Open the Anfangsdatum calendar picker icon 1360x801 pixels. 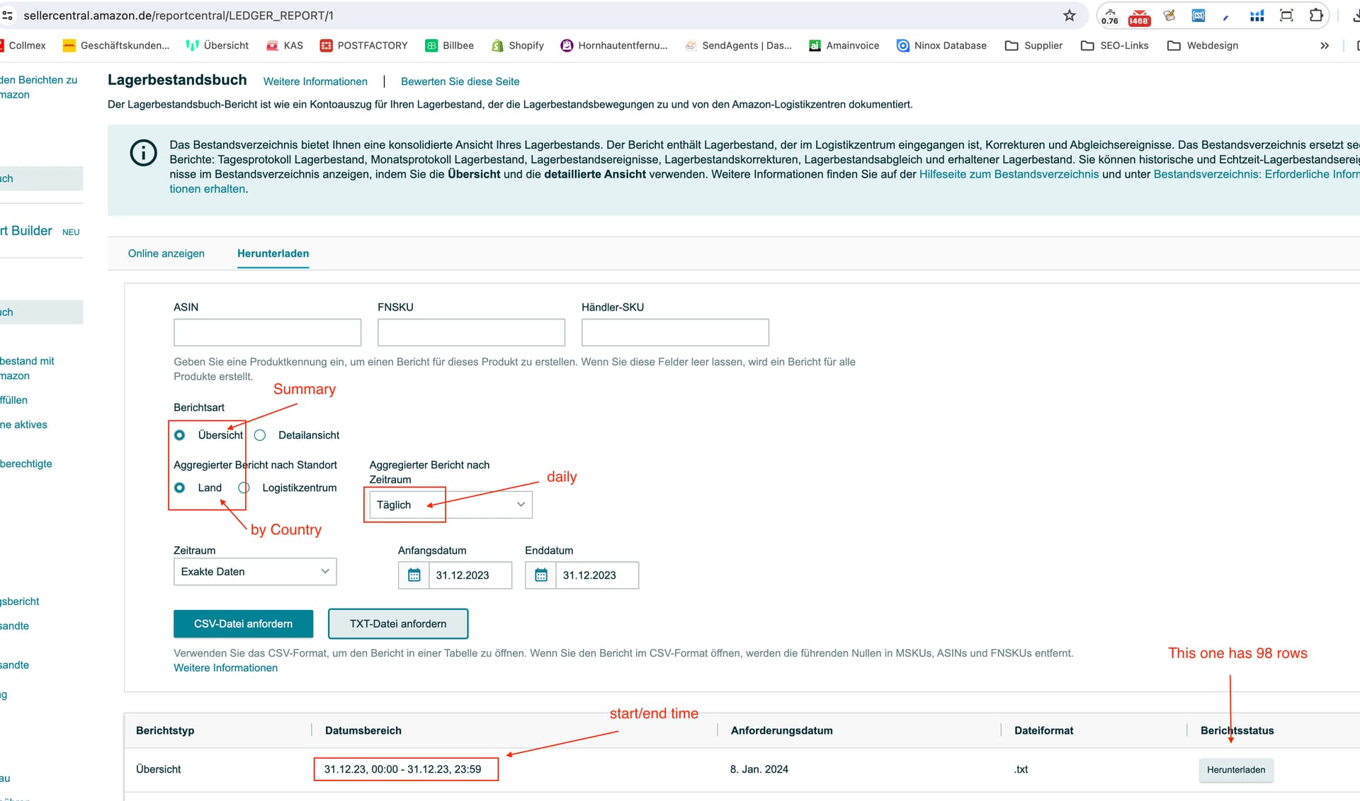(414, 575)
